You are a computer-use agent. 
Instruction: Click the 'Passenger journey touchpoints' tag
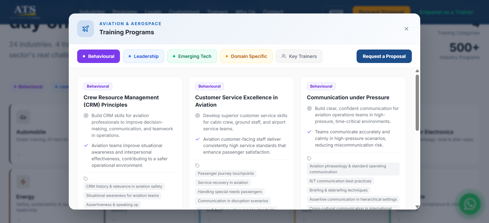pyautogui.click(x=226, y=173)
